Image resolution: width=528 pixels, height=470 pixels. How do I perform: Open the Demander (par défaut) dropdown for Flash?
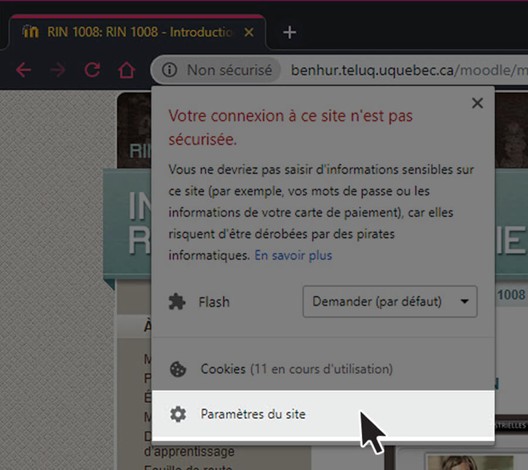[x=390, y=302]
